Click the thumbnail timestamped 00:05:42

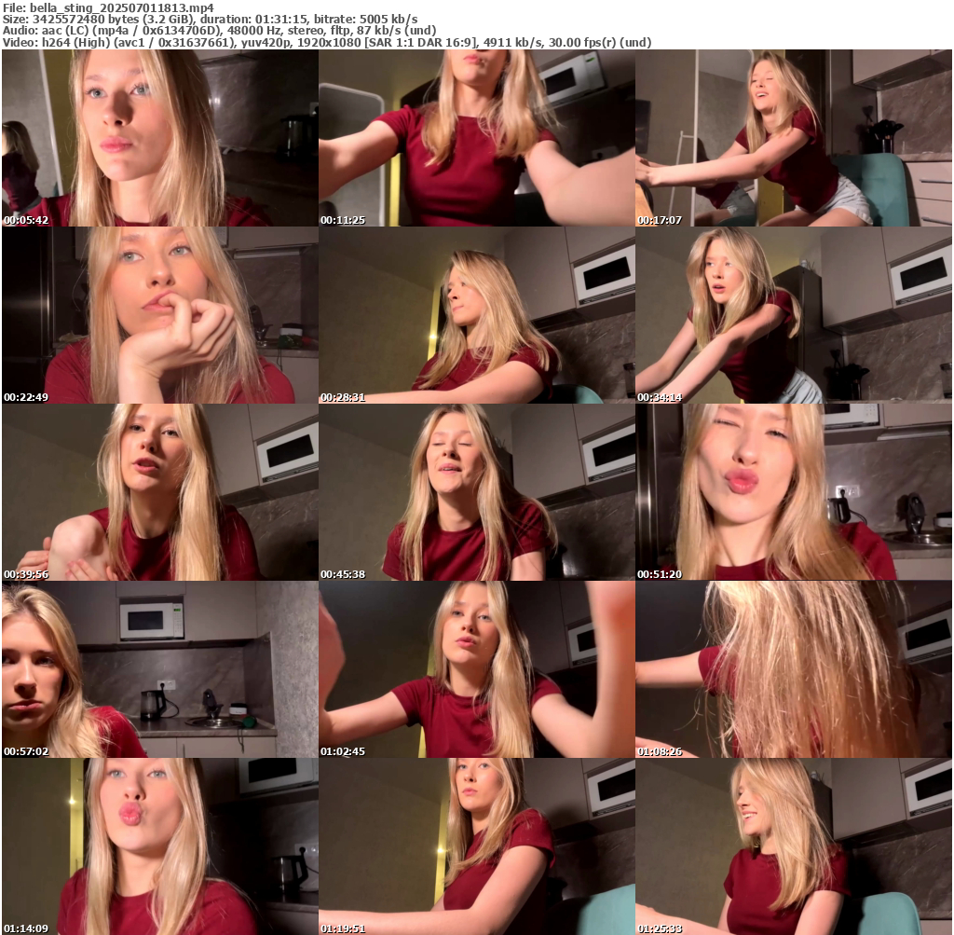coord(159,138)
